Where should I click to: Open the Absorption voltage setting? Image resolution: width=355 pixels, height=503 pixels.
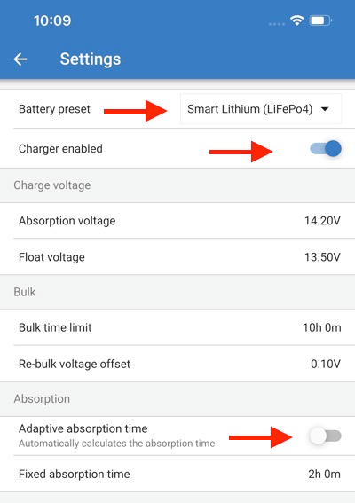coord(177,221)
